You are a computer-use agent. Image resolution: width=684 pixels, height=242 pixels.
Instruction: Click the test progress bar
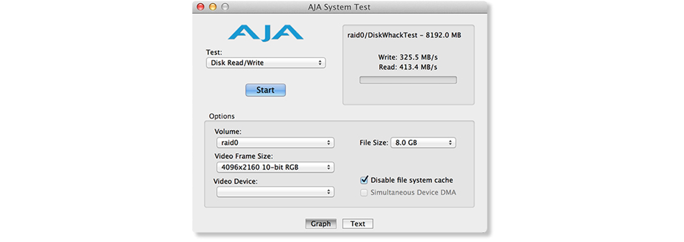(x=408, y=80)
